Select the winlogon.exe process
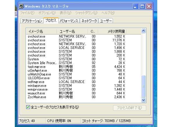The height and width of the screenshot is (127, 186). (x=83, y=86)
